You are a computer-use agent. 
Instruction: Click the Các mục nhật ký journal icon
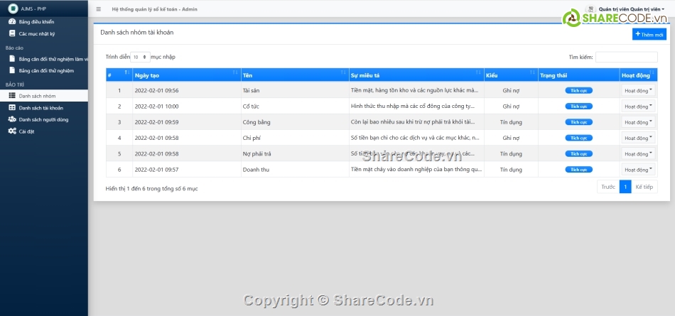coord(11,33)
